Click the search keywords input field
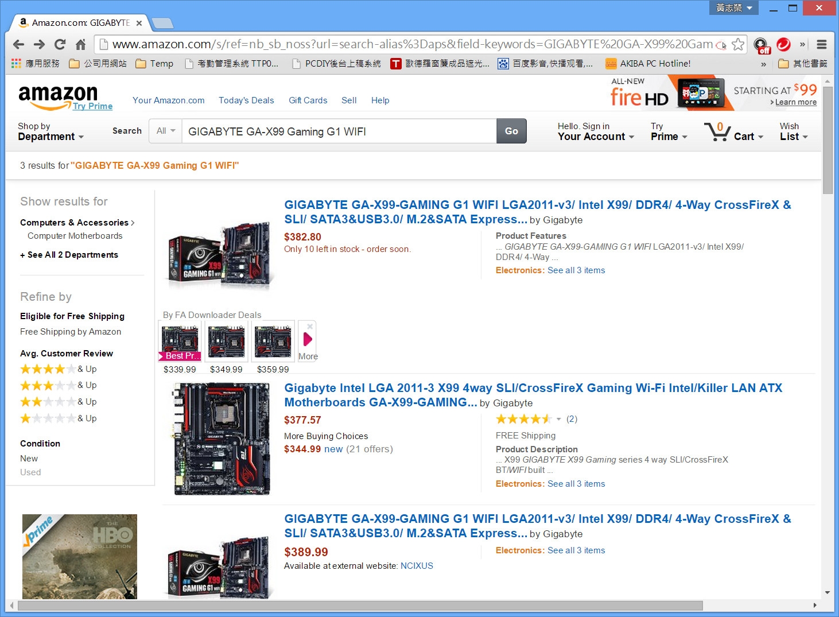Viewport: 839px width, 617px height. (339, 131)
